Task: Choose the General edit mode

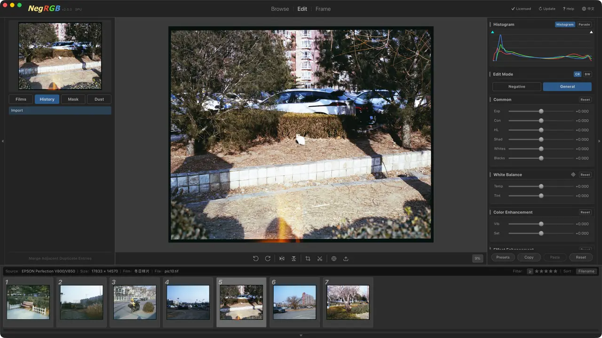Action: click(x=567, y=87)
